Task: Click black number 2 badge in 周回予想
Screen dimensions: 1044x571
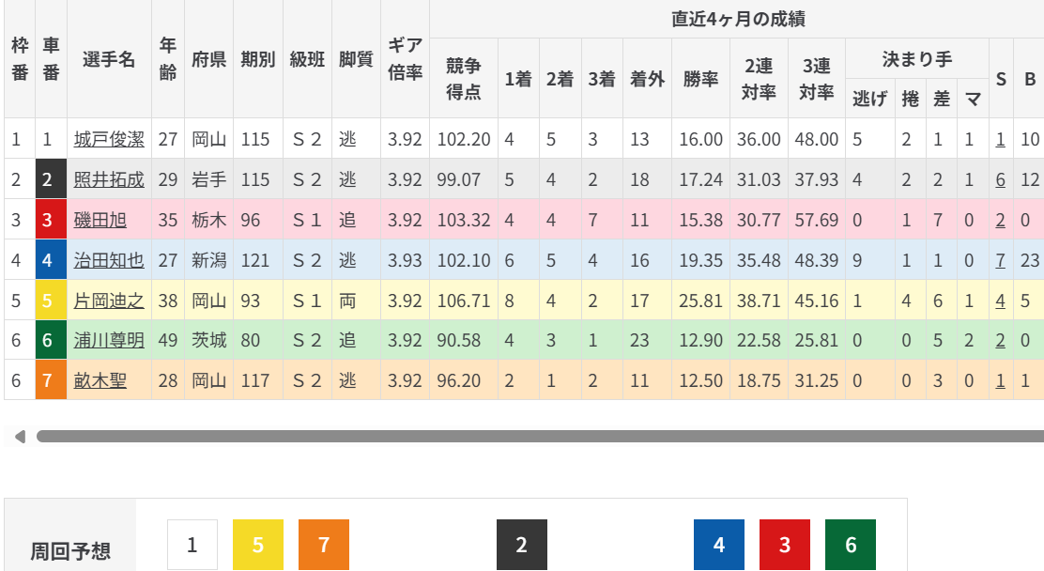Action: click(521, 545)
